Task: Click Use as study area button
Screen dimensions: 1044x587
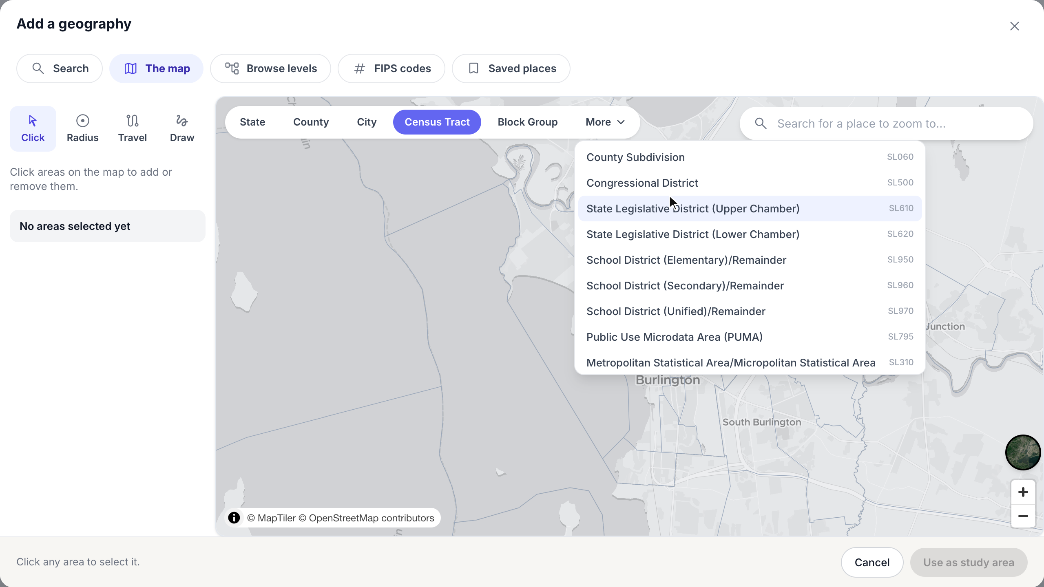Action: [x=969, y=563]
